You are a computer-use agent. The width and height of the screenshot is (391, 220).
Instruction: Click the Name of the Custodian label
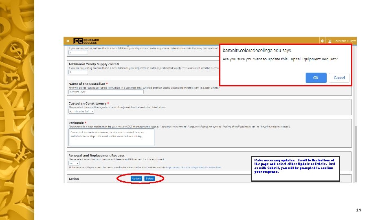pos(87,84)
